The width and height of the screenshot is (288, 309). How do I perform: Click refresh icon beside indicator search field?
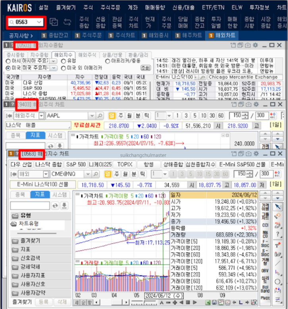pyautogui.click(x=55, y=206)
